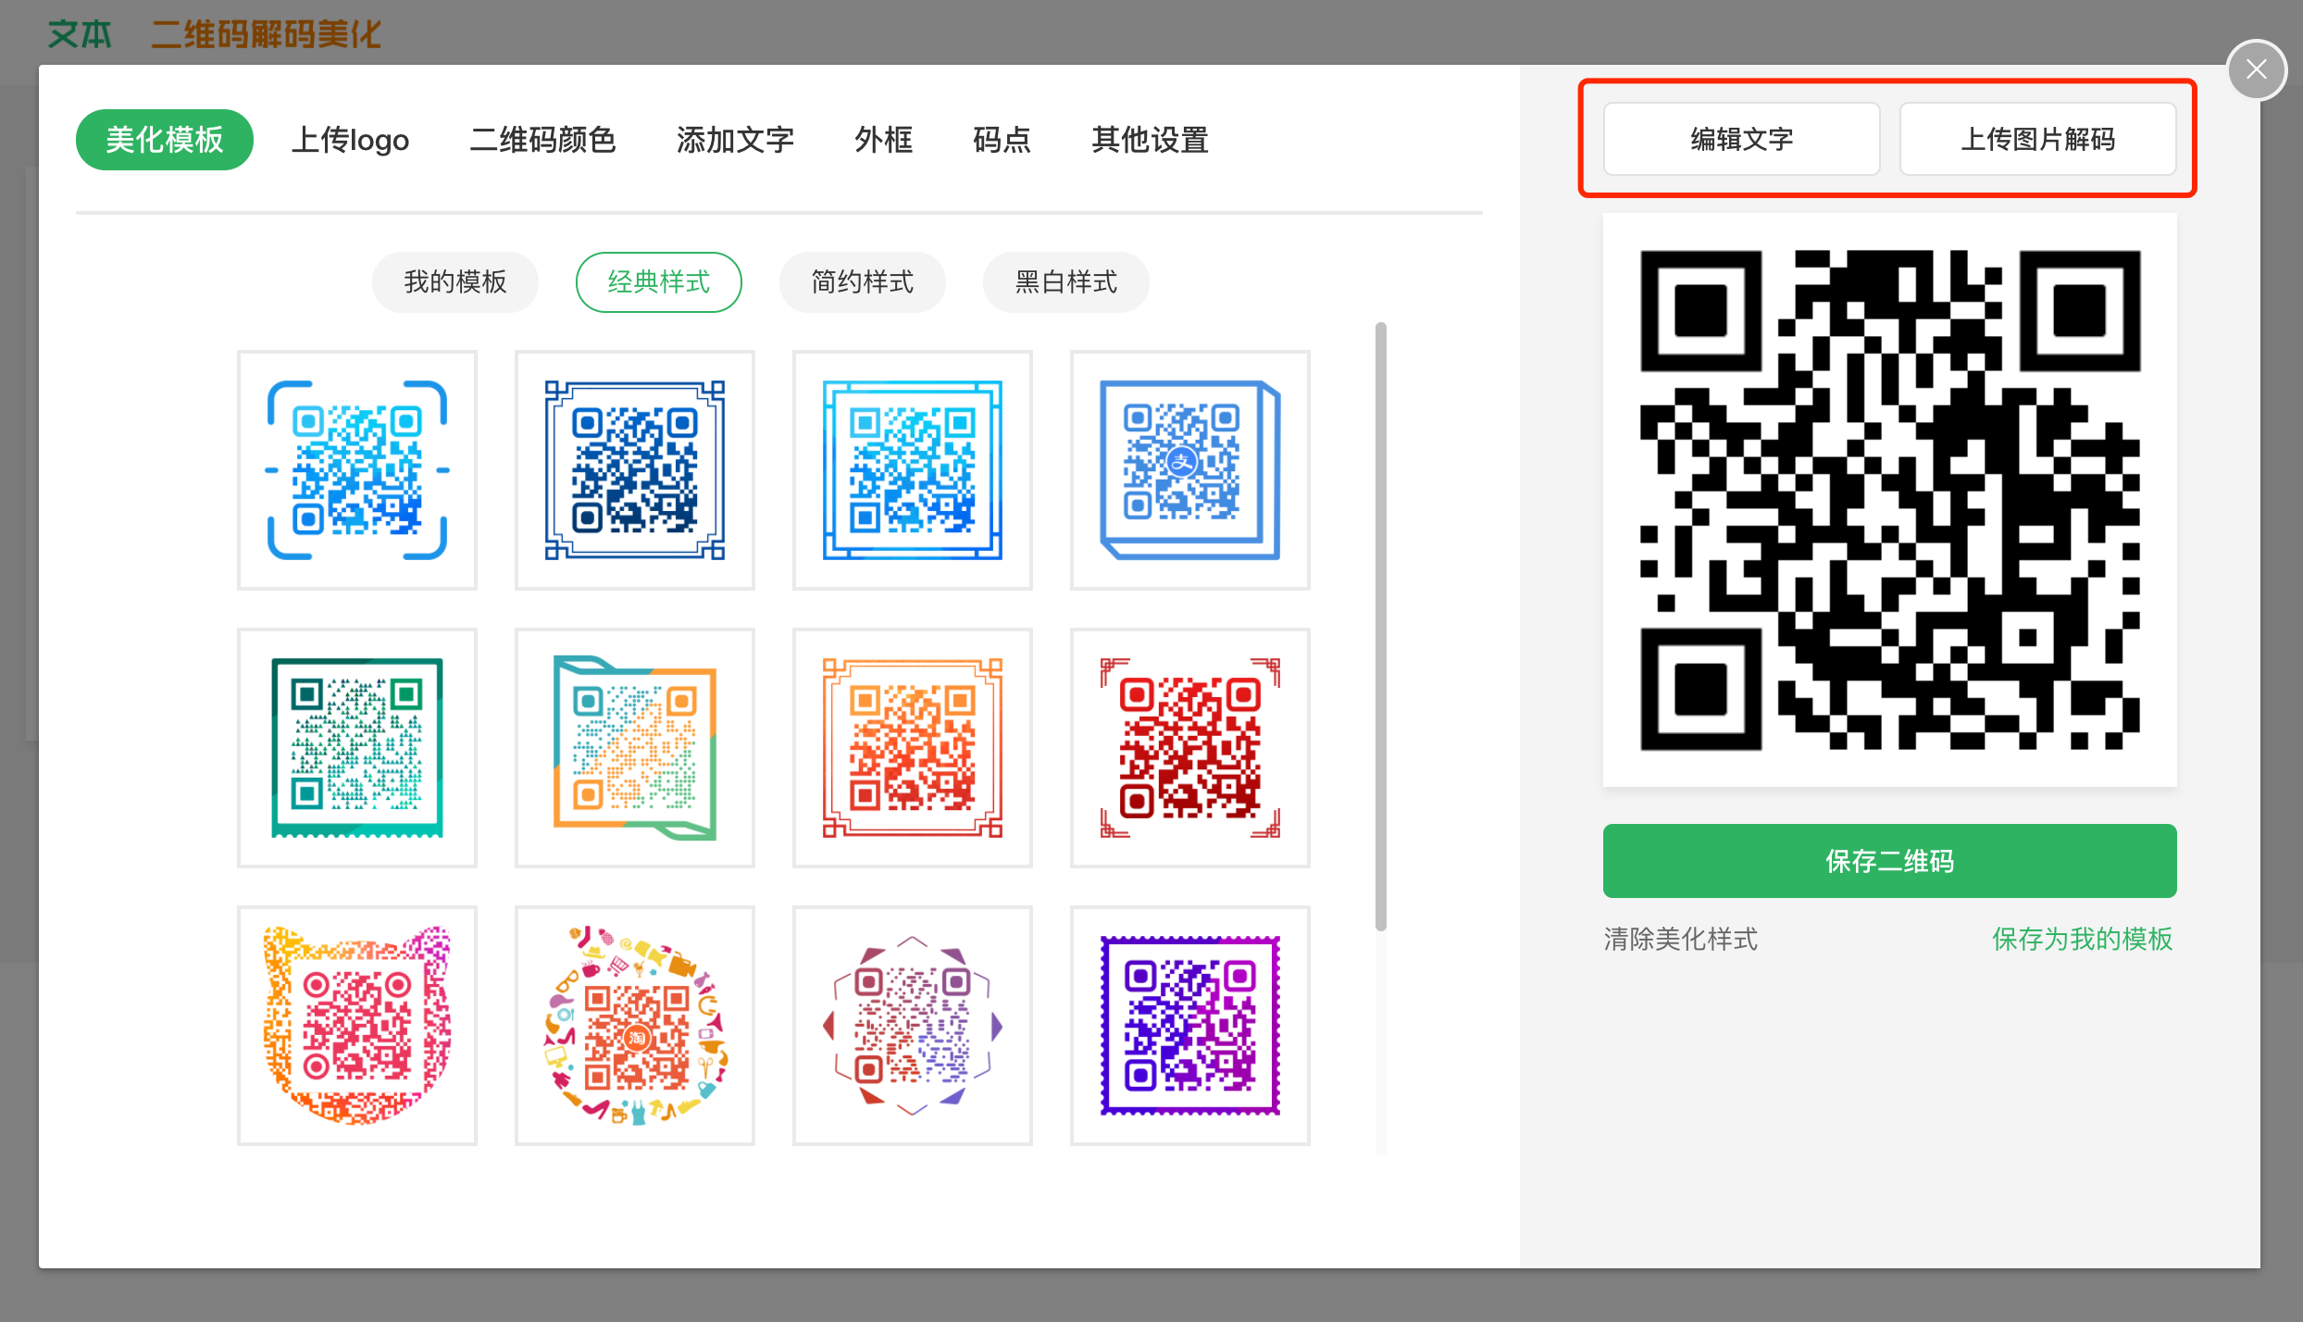Image resolution: width=2303 pixels, height=1322 pixels.
Task: Select the blue bracket-corner QR template
Action: pos(357,470)
